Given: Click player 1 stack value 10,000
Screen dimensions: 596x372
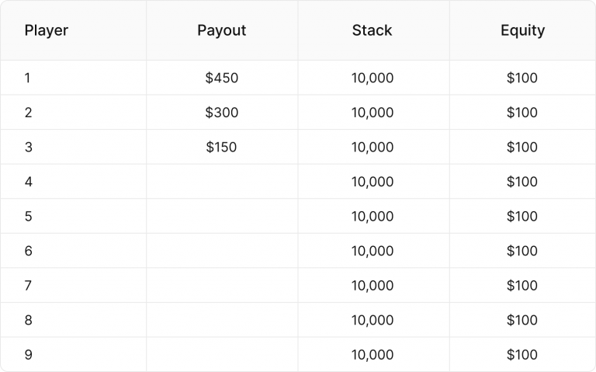Looking at the screenshot, I should click(x=372, y=78).
